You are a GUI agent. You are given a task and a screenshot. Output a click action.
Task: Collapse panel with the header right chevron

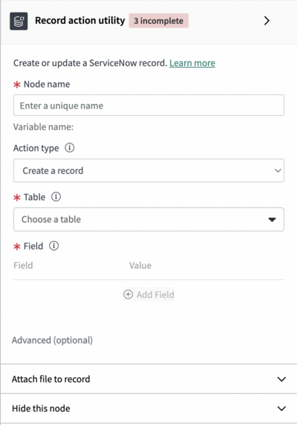(267, 21)
